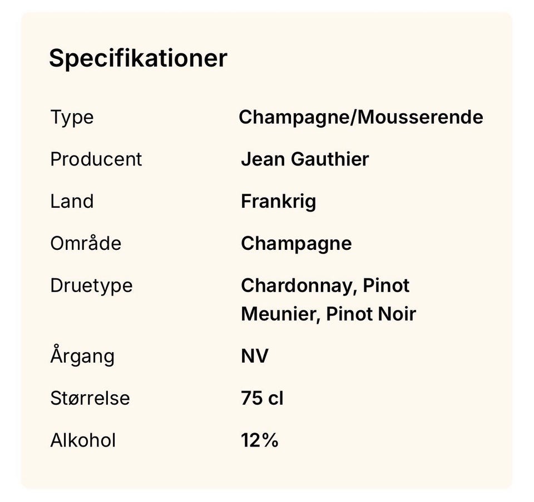
Task: Select the Producent label
Action: tap(96, 159)
